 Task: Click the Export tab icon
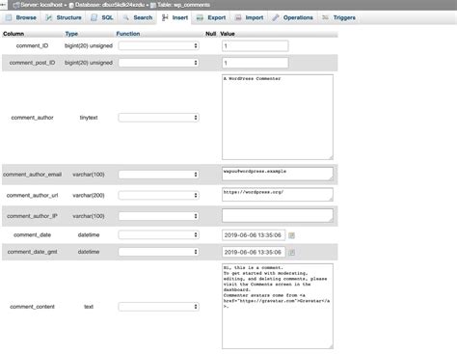[200, 17]
